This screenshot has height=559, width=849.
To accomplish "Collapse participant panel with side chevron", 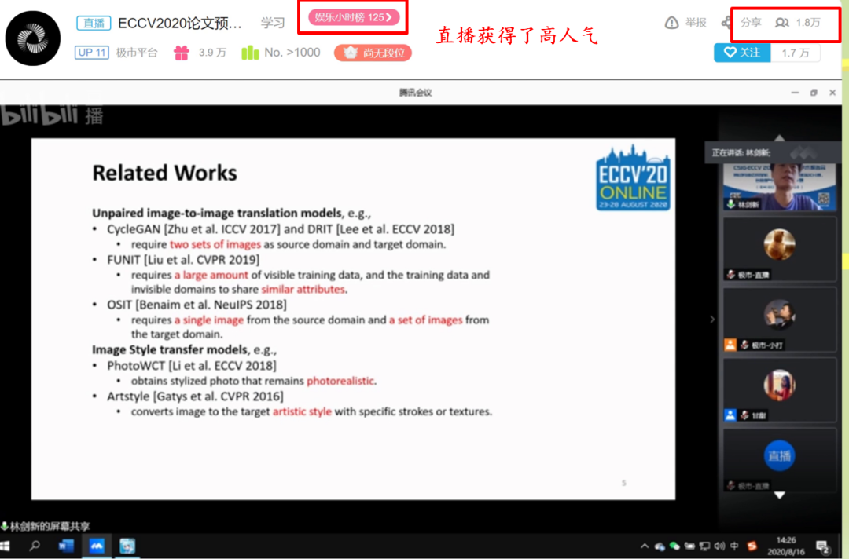I will (x=712, y=319).
